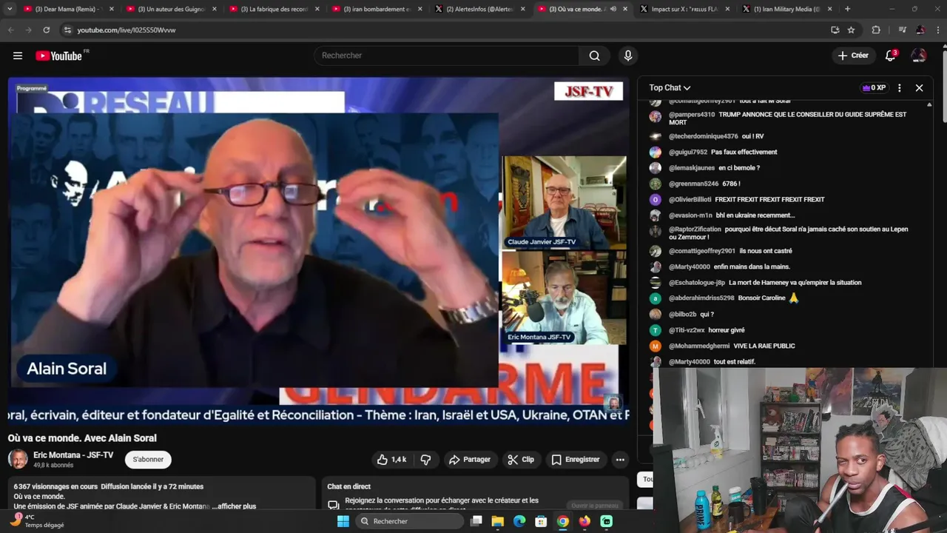
Task: Switch to Iran Military Media tab
Action: point(785,9)
